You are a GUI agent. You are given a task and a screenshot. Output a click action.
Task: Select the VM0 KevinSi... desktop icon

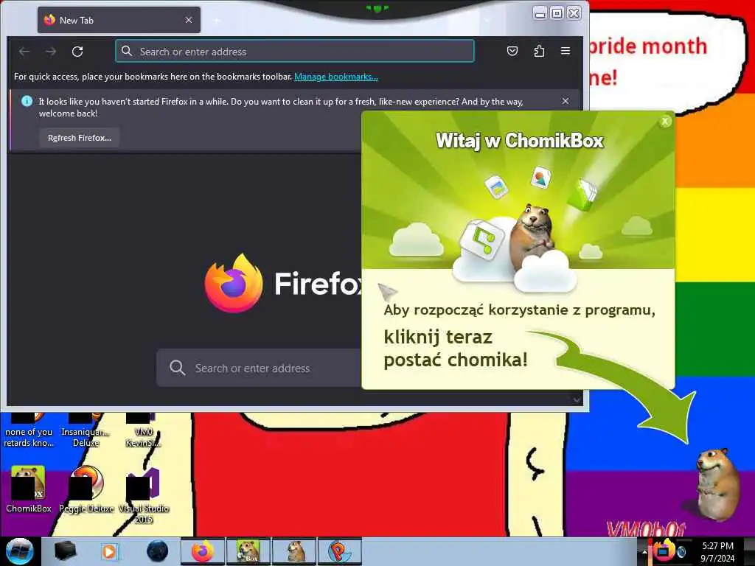144,430
